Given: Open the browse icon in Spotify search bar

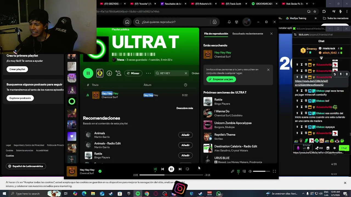Looking at the screenshot, I should click(215, 22).
